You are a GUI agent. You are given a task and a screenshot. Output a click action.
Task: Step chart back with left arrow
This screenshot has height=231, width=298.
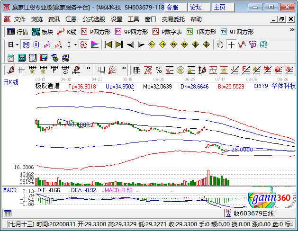[130, 45]
